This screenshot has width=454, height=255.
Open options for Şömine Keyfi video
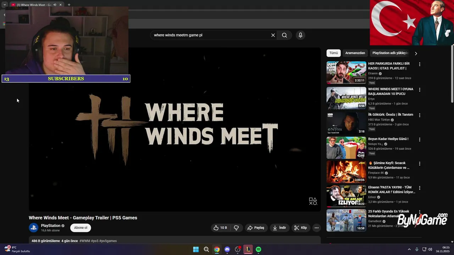tap(420, 164)
